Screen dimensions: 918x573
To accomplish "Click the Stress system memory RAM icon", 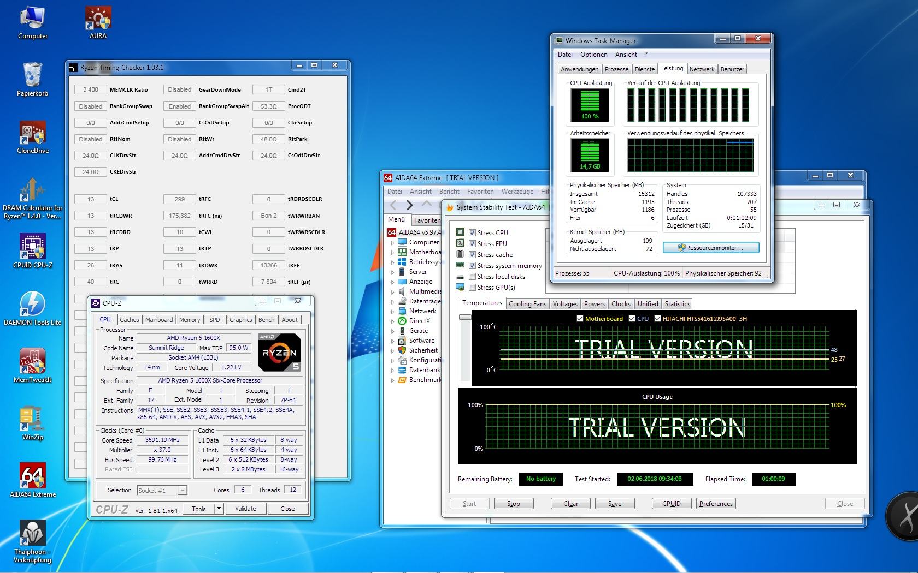I will pyautogui.click(x=460, y=265).
